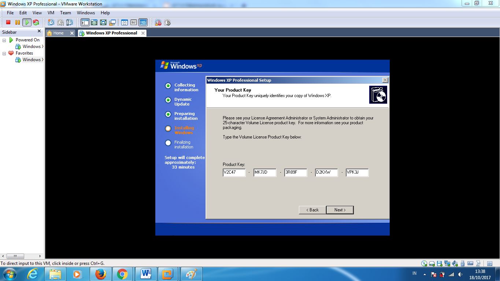Click the '33 minutes' setup time estimate

pyautogui.click(x=183, y=167)
